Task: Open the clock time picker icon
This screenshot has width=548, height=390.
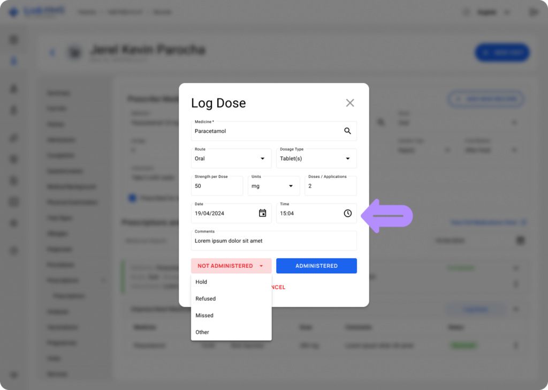Action: pyautogui.click(x=348, y=213)
